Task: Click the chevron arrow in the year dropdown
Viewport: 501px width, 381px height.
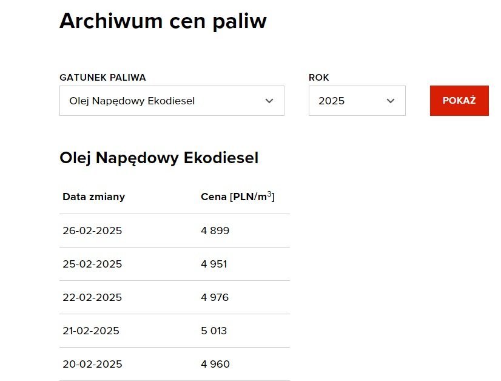Action: [391, 101]
